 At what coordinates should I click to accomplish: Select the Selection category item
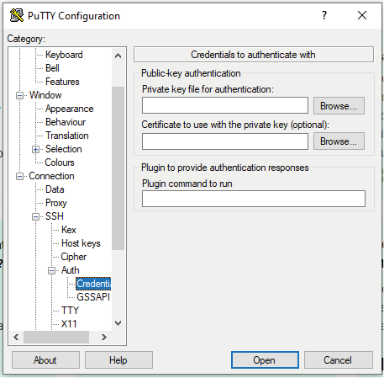pos(64,149)
